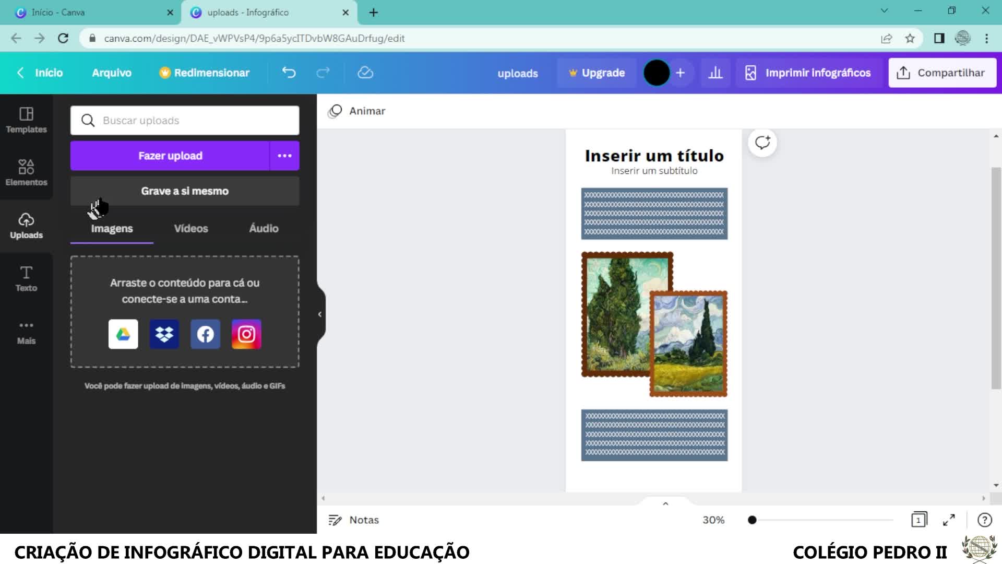
Task: Switch to the Imagens tab
Action: [x=112, y=228]
